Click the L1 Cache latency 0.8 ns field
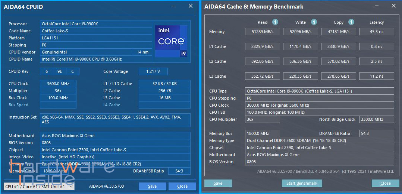Screen dimensions: 402x194 pyautogui.click(x=376, y=46)
